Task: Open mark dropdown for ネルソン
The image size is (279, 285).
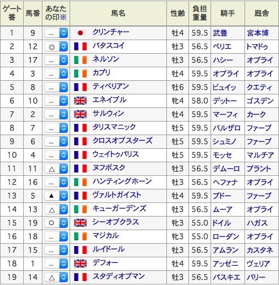Action: coord(56,61)
